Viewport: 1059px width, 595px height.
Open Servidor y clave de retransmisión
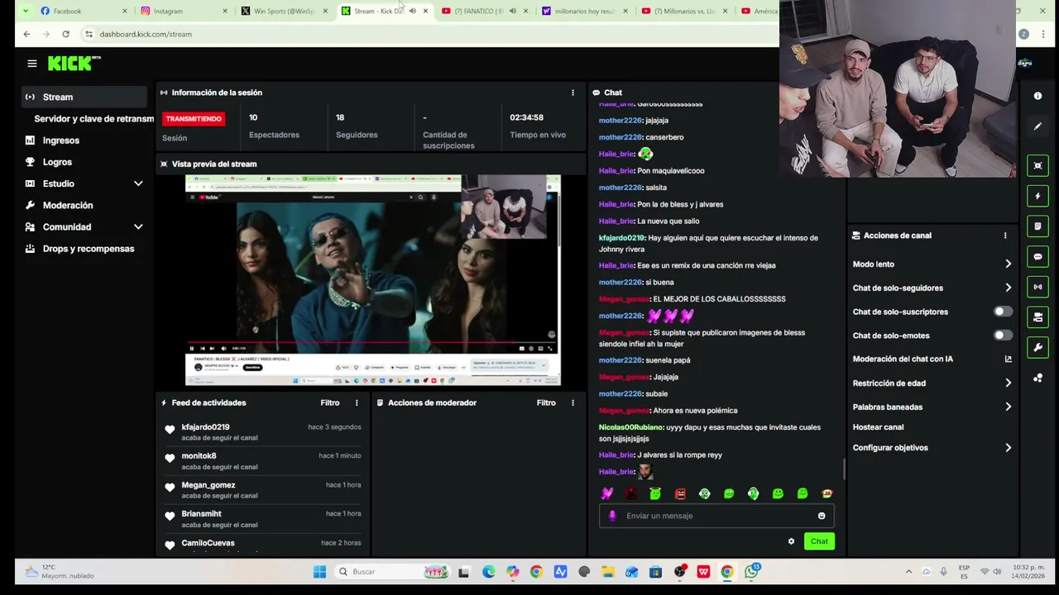93,118
